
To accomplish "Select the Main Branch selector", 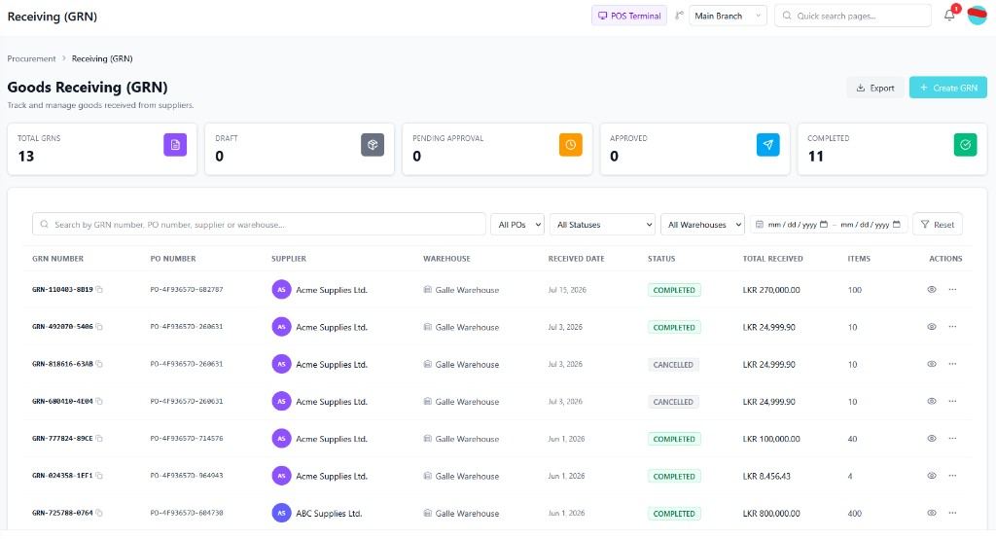I will click(x=728, y=16).
